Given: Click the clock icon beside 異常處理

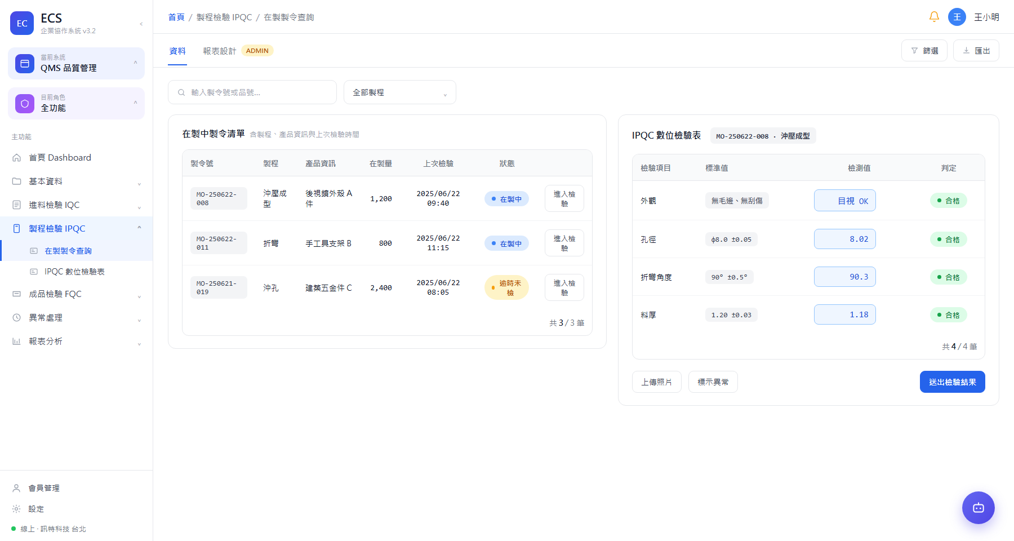Looking at the screenshot, I should 17,318.
